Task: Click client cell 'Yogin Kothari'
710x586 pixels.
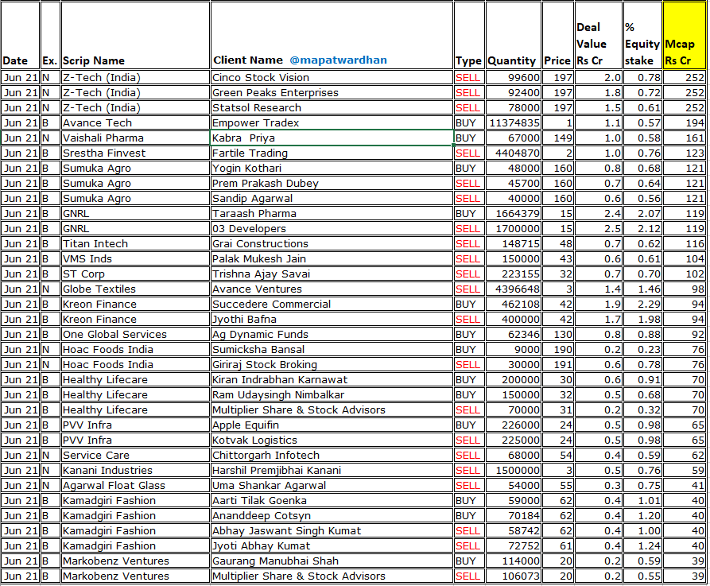Action: (332, 168)
